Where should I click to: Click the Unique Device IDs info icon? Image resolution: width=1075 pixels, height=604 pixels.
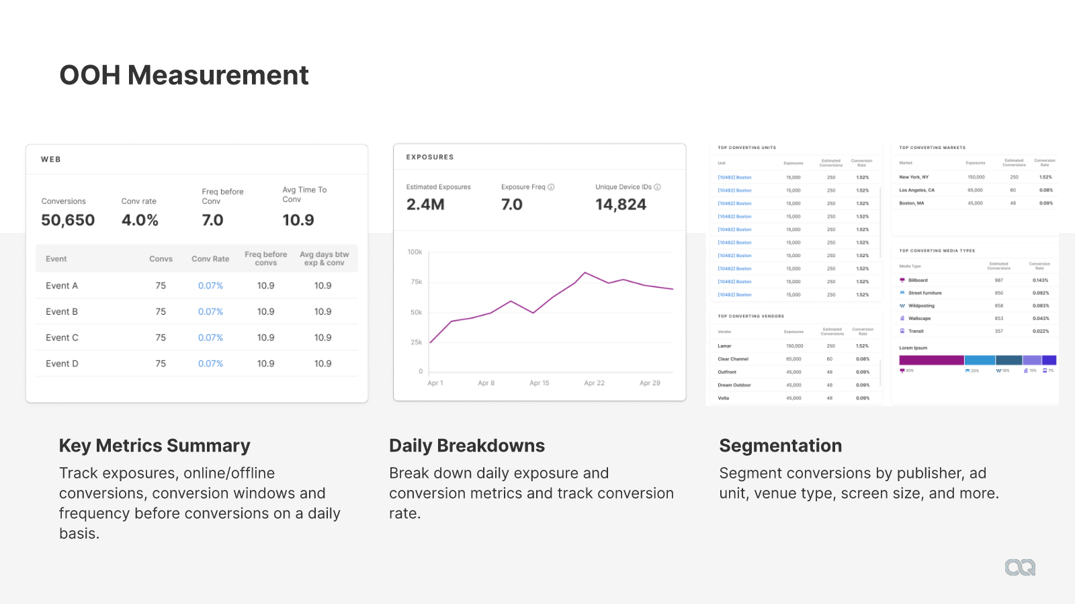click(x=657, y=187)
